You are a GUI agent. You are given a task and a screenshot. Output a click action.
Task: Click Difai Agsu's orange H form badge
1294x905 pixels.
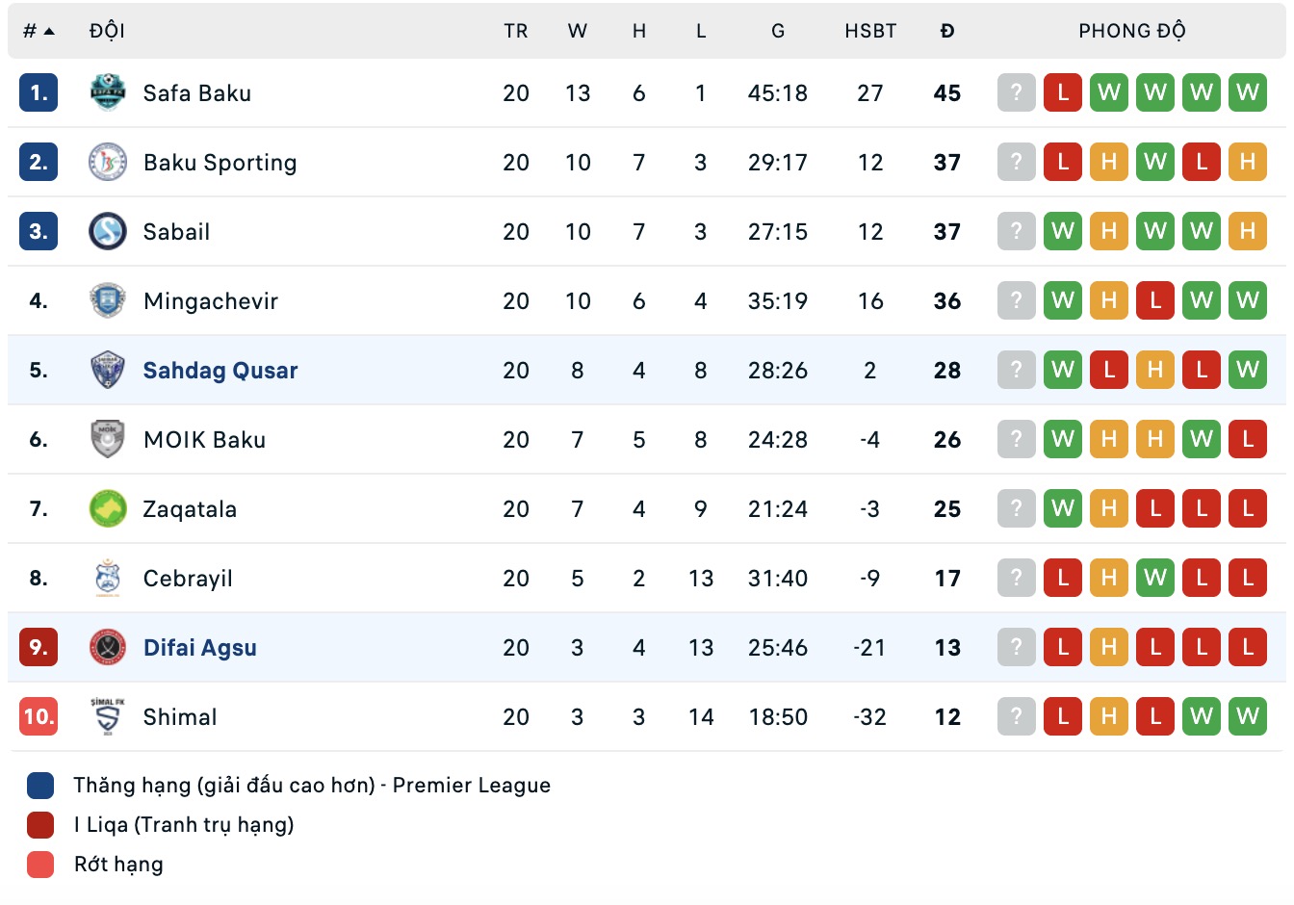pos(1109,648)
